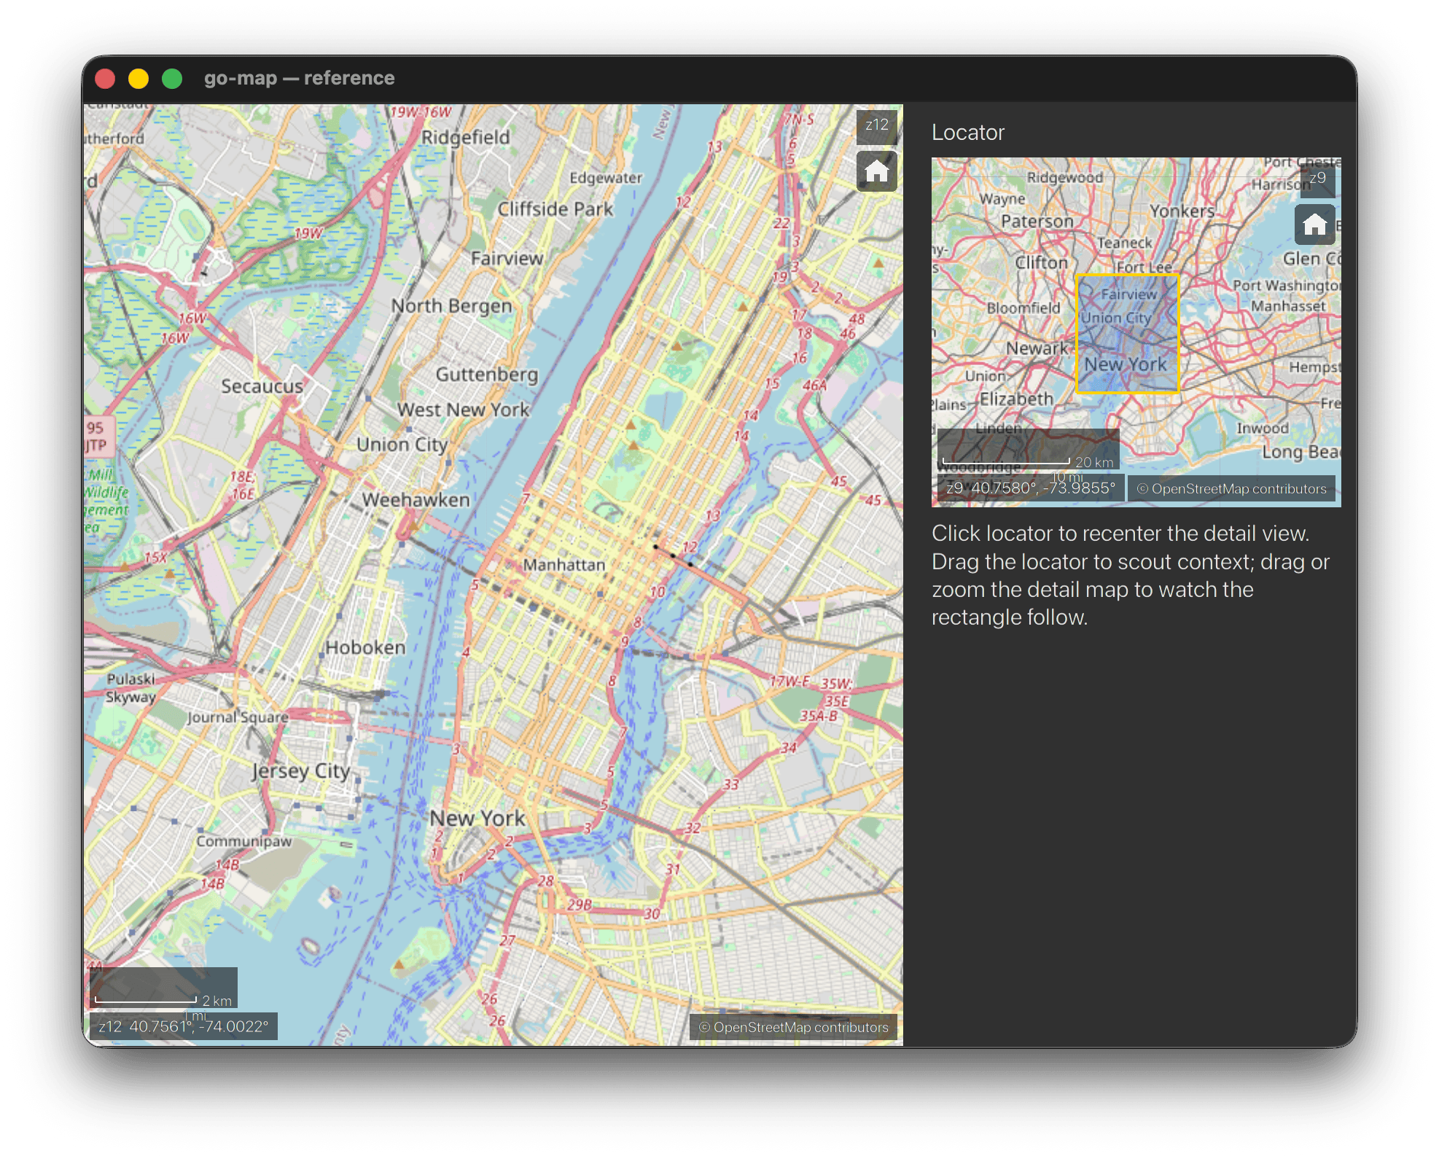Screen dimensions: 1439x1156
Task: Click the 20 km scale bar on the locator
Action: pos(1028,449)
